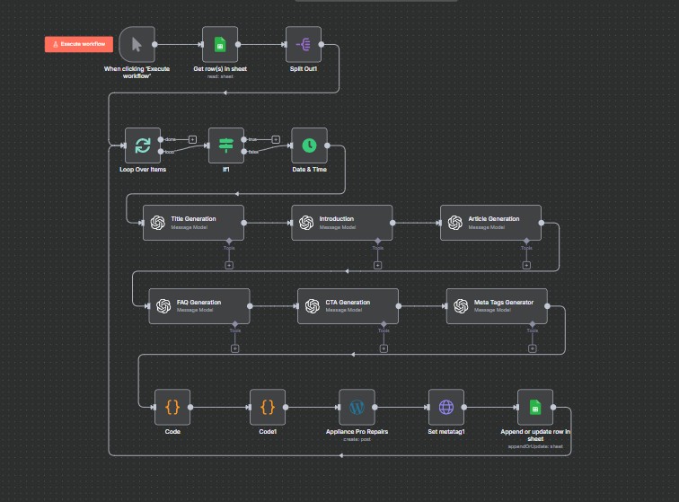
Task: Select the Set metatag1 HTTP node
Action: click(x=445, y=407)
